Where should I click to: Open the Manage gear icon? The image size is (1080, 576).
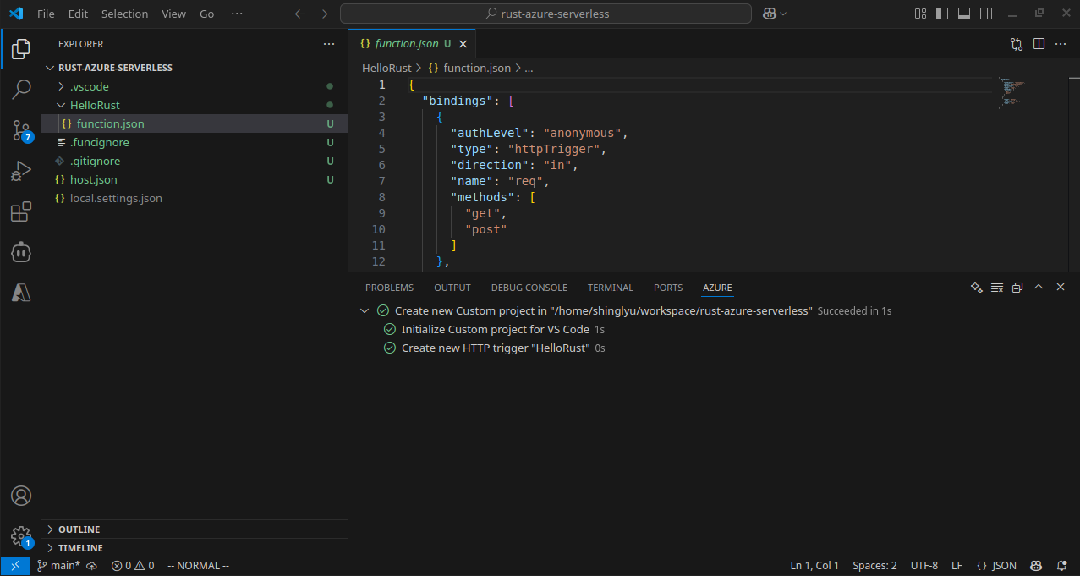(x=21, y=536)
